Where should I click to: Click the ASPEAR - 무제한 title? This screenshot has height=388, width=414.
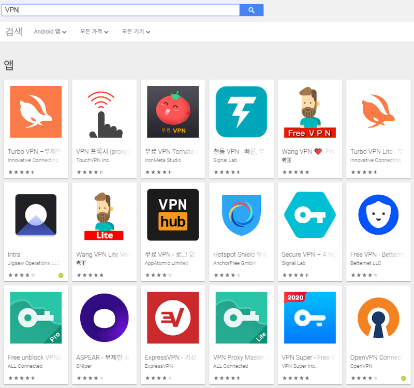click(103, 357)
